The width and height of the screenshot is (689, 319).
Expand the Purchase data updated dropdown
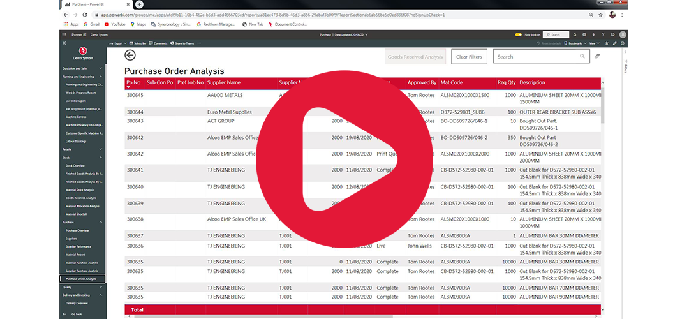pos(344,34)
